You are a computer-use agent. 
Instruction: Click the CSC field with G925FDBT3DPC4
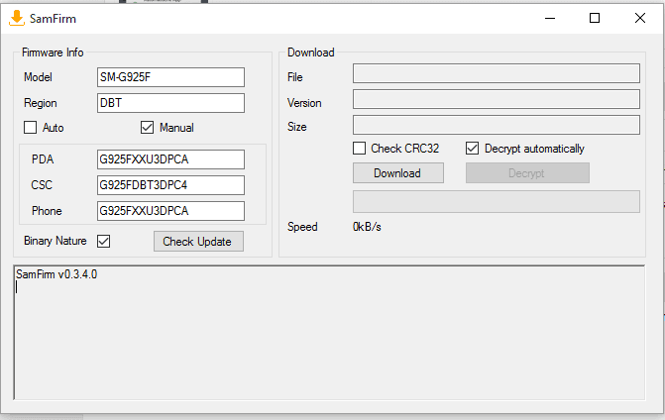pyautogui.click(x=170, y=185)
